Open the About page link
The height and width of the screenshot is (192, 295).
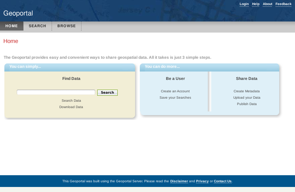268,4
